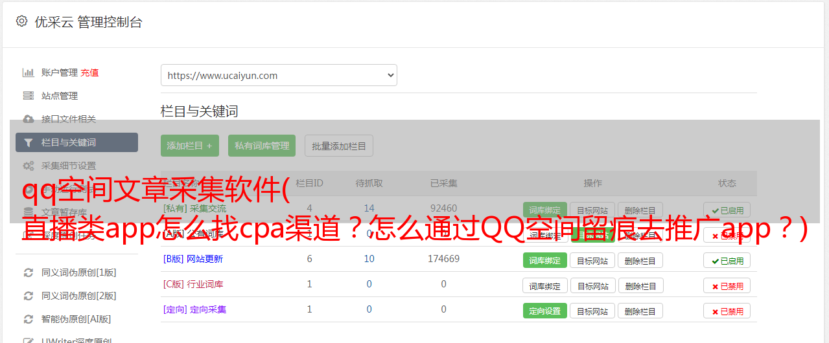The height and width of the screenshot is (343, 829).
Task: Click the database icon for 文章暂存库
Action: tap(29, 212)
